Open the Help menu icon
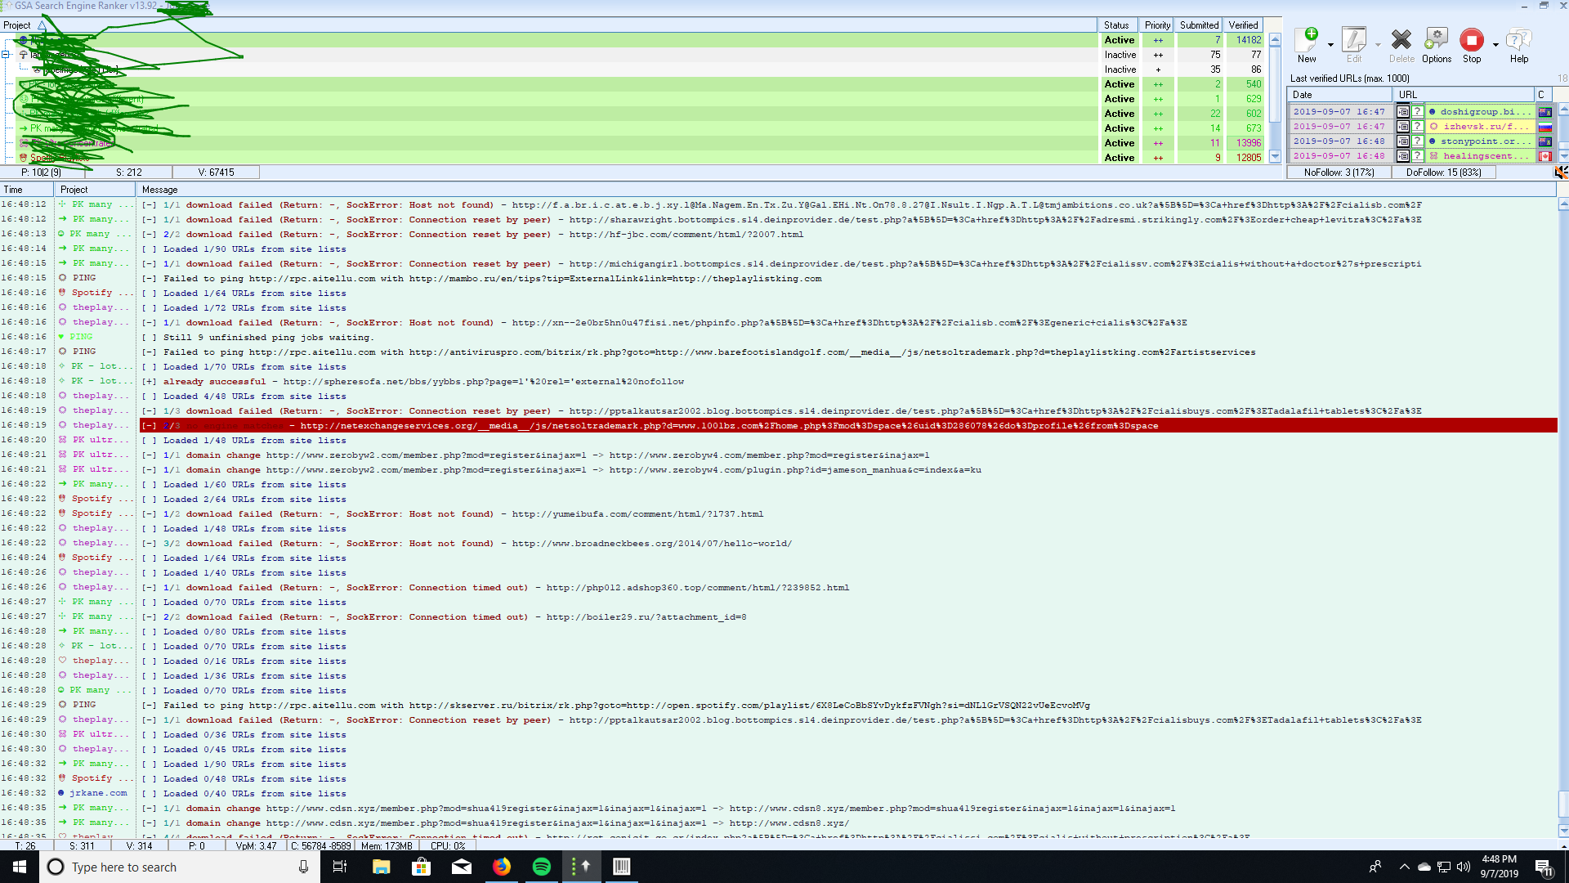The width and height of the screenshot is (1569, 883). click(x=1519, y=45)
